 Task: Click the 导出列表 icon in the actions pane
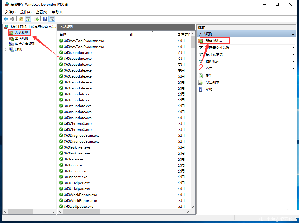tap(201, 82)
